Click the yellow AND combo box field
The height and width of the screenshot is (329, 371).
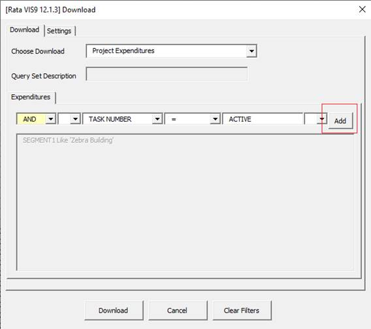click(x=31, y=119)
